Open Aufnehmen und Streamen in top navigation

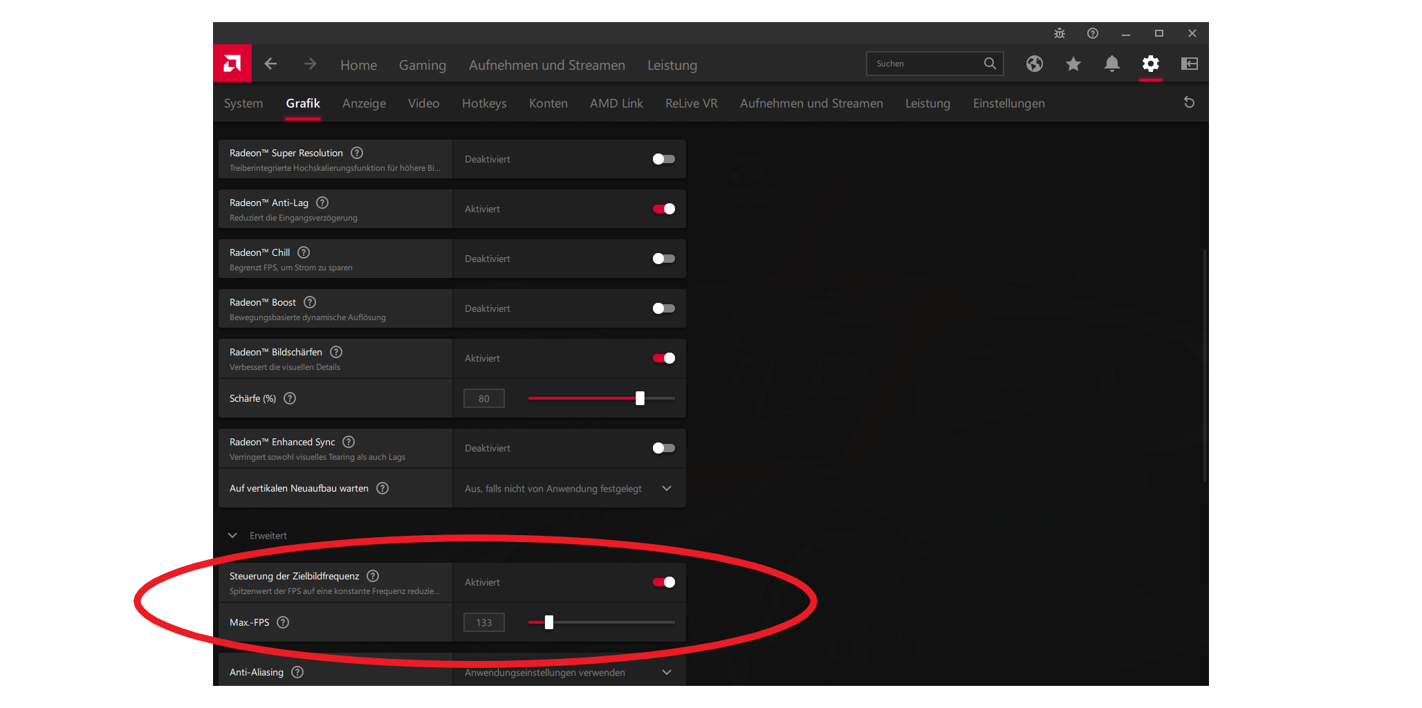(x=547, y=65)
